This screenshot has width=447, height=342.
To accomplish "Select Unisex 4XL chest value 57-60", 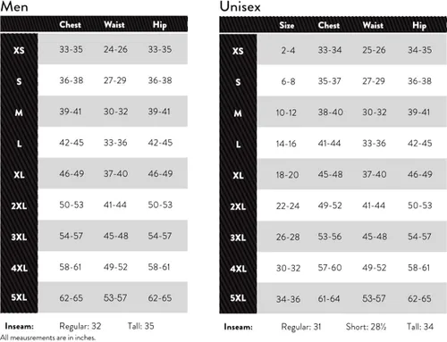I will [x=330, y=268].
